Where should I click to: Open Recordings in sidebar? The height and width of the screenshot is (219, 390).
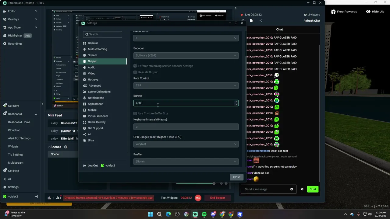pos(15,43)
